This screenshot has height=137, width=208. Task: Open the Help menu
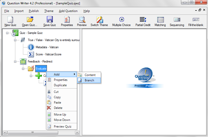click(87, 11)
